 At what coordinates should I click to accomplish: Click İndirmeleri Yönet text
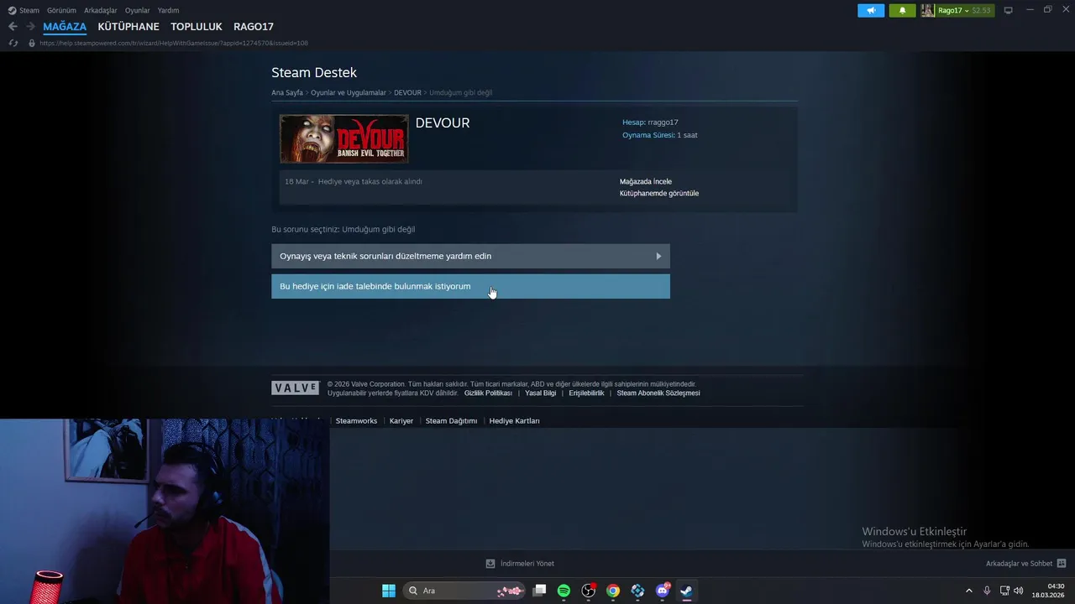coord(527,564)
